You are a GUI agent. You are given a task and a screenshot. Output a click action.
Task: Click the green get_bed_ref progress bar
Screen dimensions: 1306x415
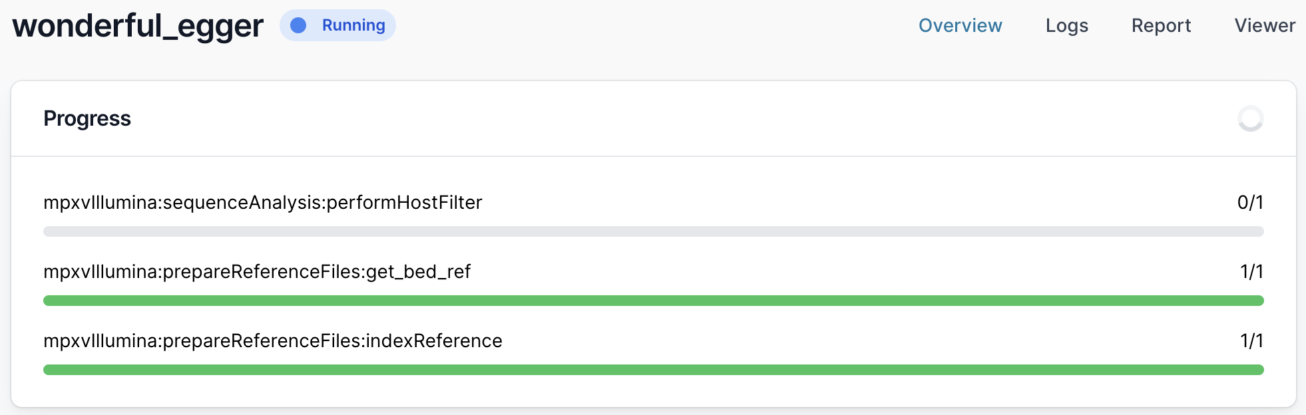pyautogui.click(x=653, y=301)
